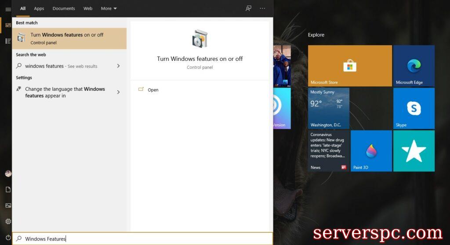Open the Skype tile
This screenshot has height=245, width=450.
414,108
